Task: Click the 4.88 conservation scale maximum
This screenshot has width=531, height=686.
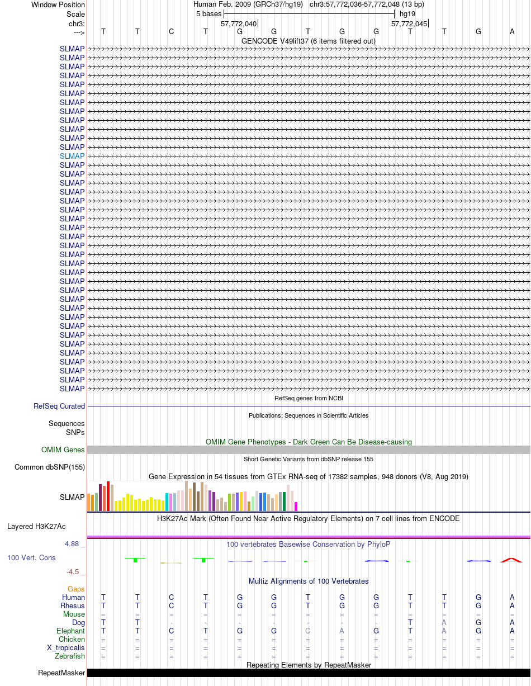Action: (x=75, y=544)
